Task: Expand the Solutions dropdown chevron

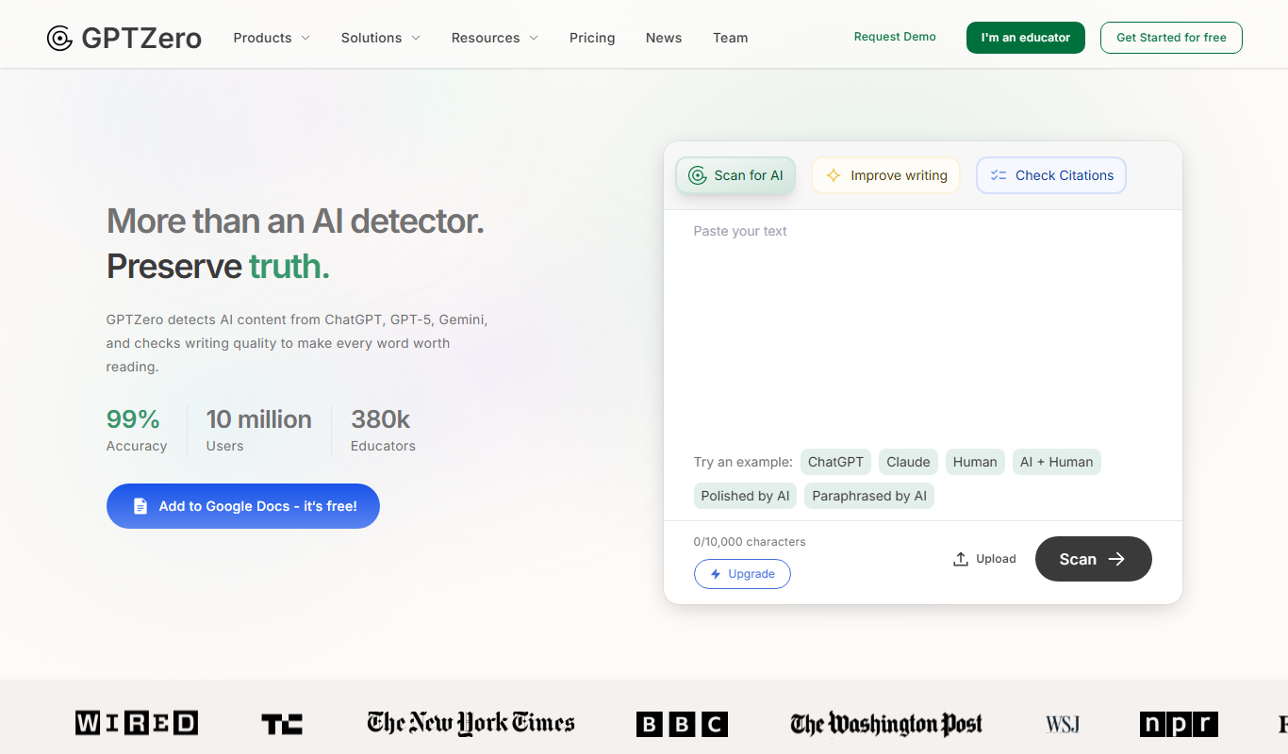Action: pyautogui.click(x=416, y=38)
